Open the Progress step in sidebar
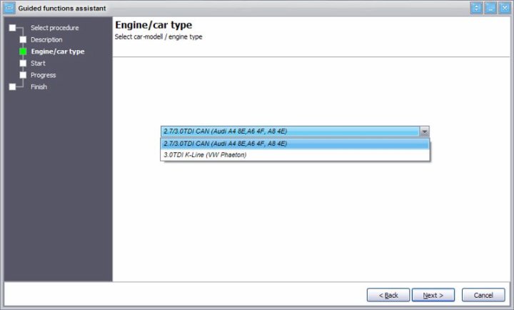Viewport: 514px width, 310px height. 44,75
